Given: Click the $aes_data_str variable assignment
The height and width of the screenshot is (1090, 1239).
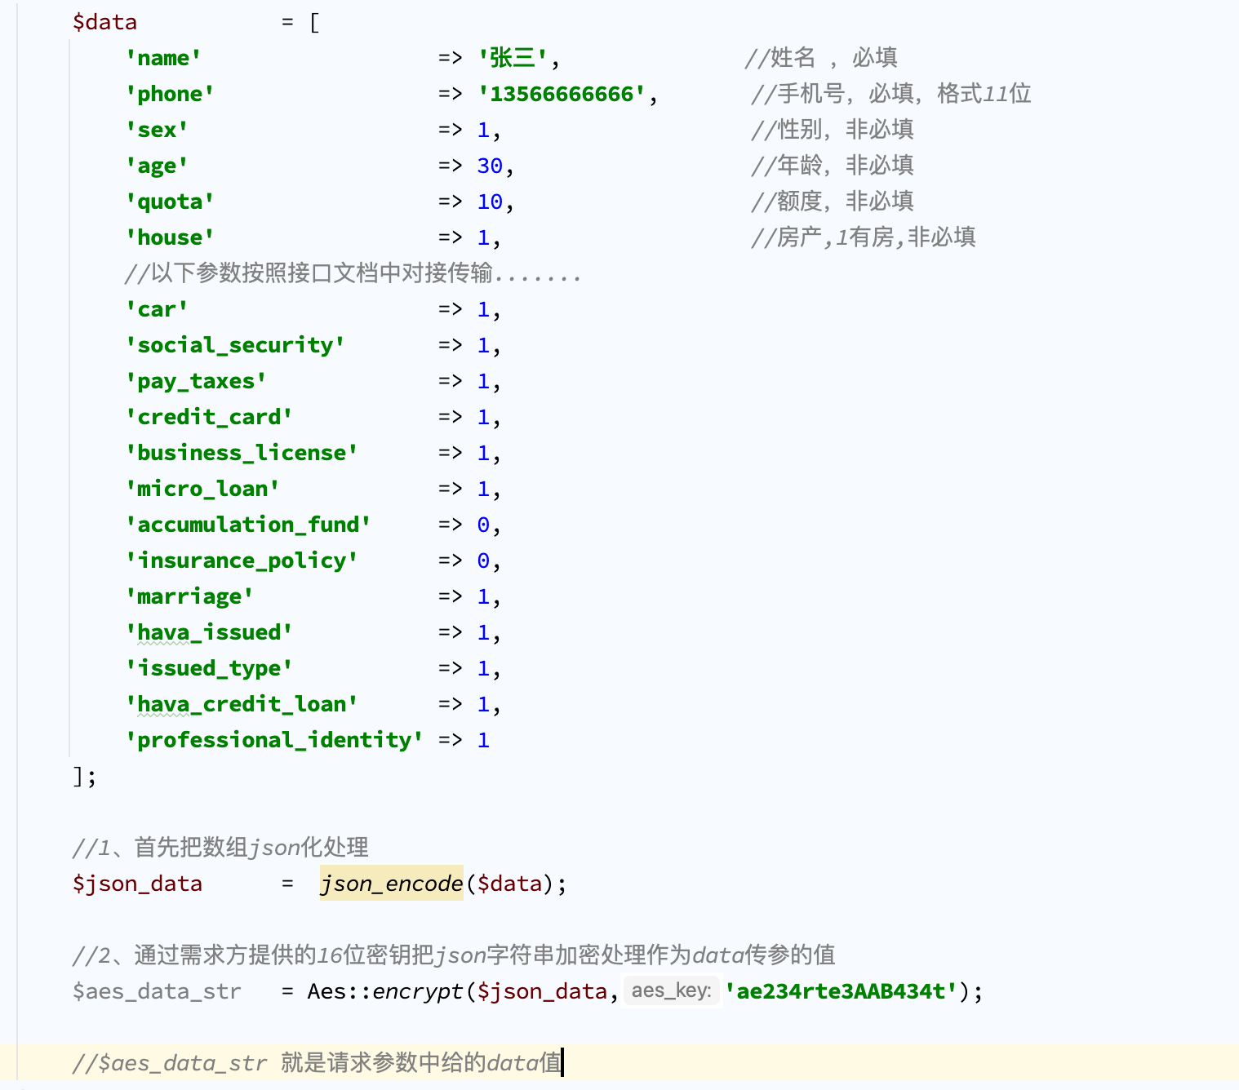Looking at the screenshot, I should coord(157,991).
